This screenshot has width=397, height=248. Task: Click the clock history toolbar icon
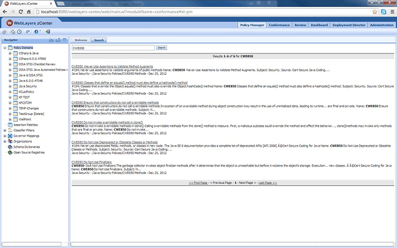[19, 32]
